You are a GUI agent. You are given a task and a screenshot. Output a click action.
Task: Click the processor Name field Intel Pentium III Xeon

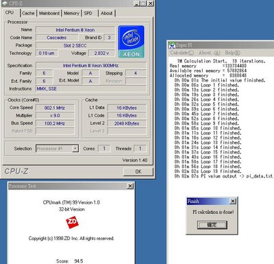pyautogui.click(x=75, y=30)
